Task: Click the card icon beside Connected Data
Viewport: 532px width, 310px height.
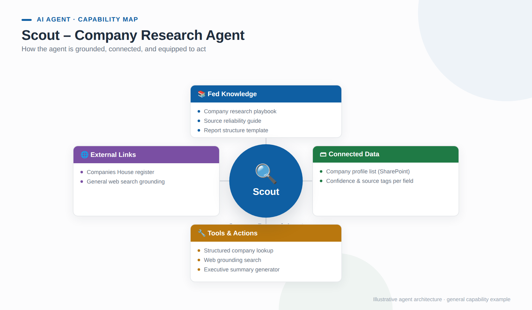Action: pyautogui.click(x=323, y=154)
